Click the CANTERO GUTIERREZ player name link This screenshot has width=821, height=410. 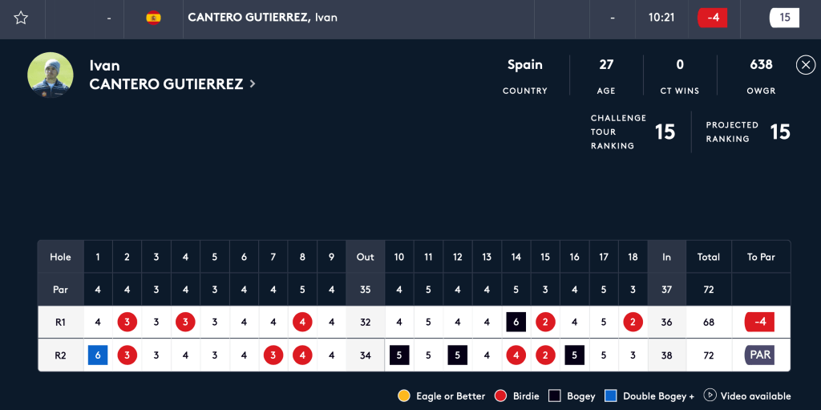click(166, 83)
